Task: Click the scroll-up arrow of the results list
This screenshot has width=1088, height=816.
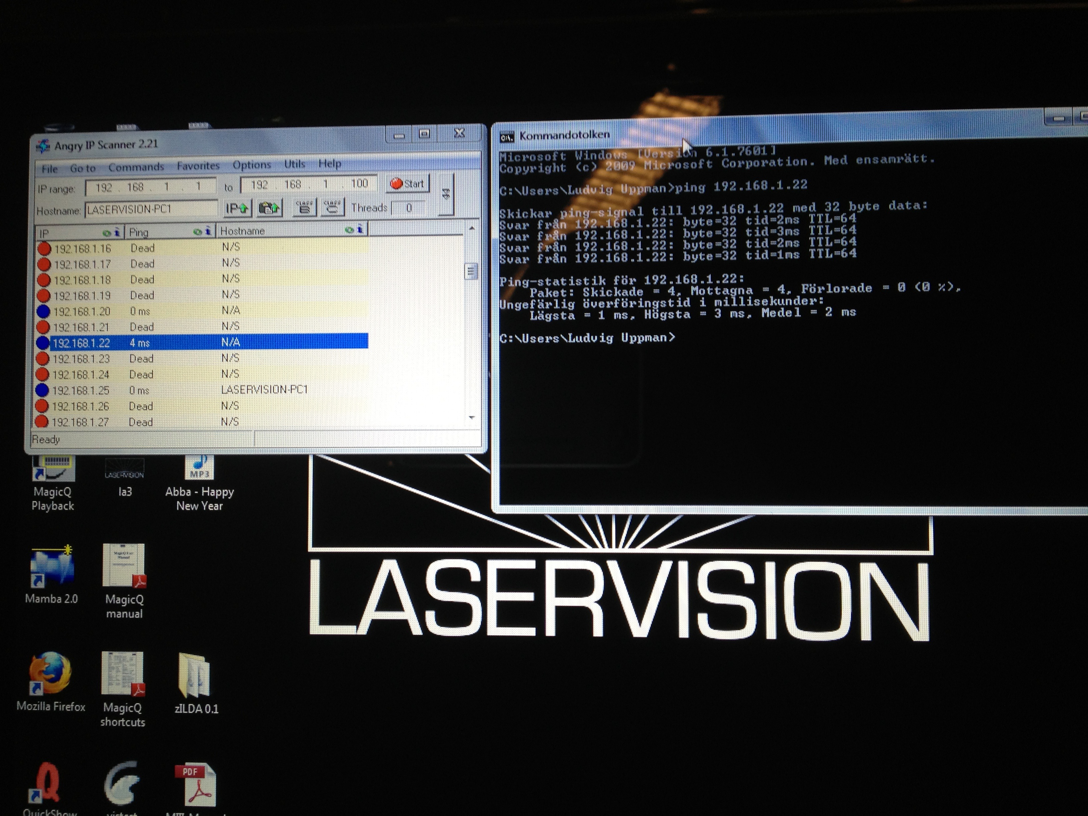Action: tap(472, 228)
